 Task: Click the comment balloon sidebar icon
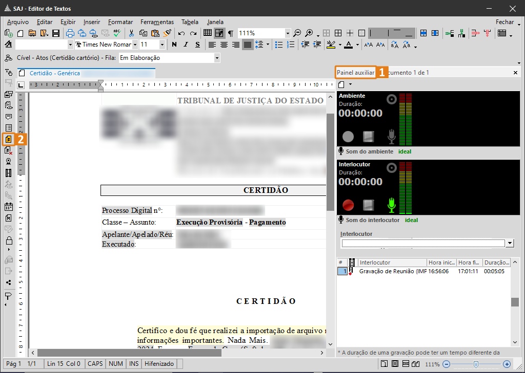click(9, 117)
